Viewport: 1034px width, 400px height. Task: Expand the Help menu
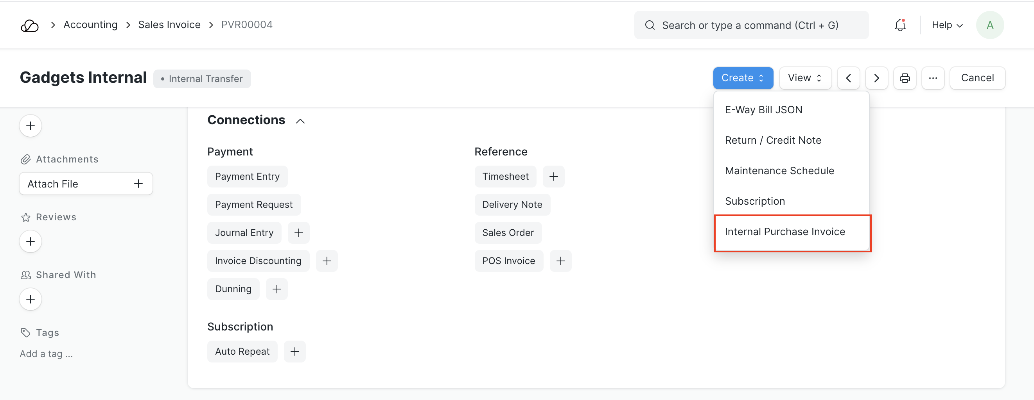click(x=947, y=25)
